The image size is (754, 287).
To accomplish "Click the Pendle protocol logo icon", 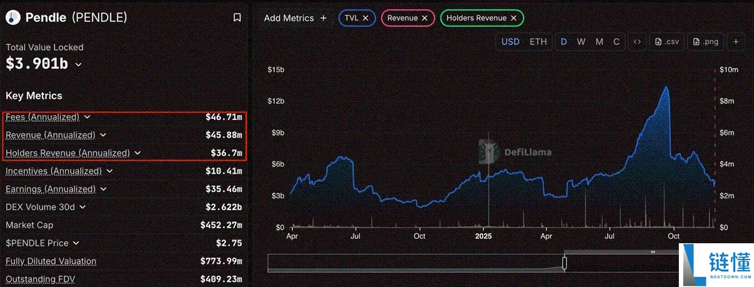I will pyautogui.click(x=12, y=18).
